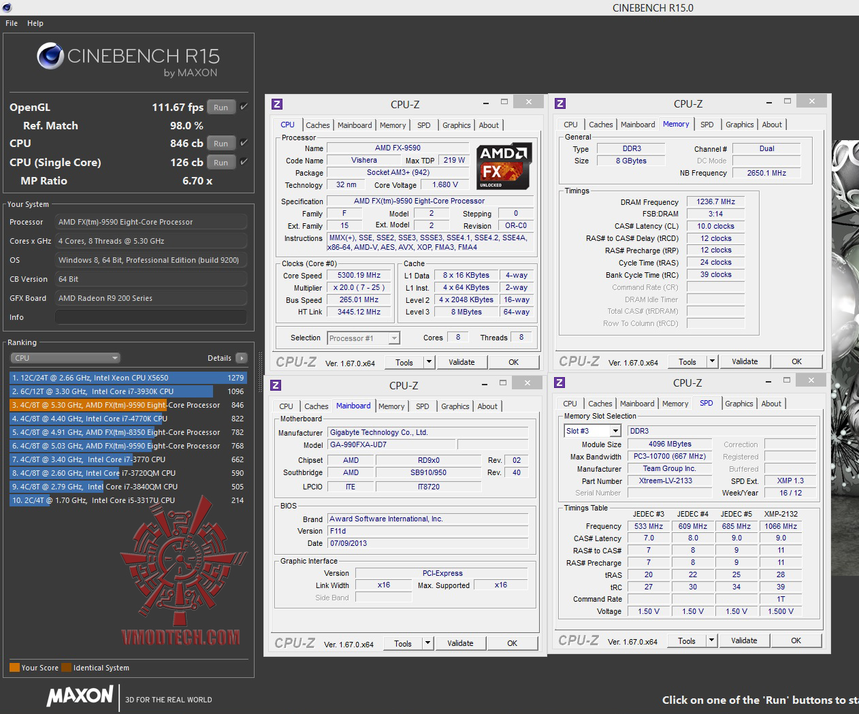This screenshot has width=859, height=714.
Task: Click OK in Memory window
Action: pyautogui.click(x=797, y=361)
